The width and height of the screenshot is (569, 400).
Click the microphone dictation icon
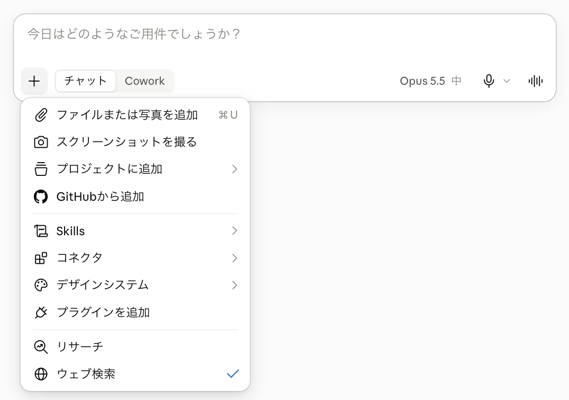pos(489,81)
